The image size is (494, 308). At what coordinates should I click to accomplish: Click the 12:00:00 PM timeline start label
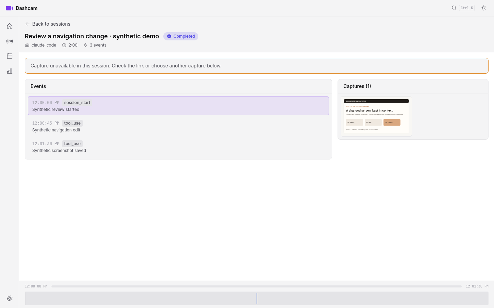[x=36, y=286]
